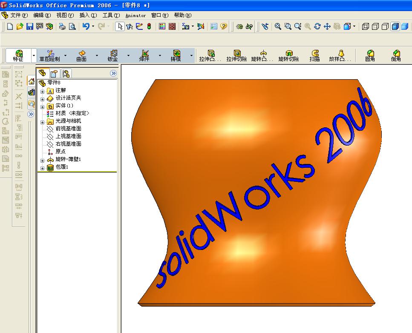Image resolution: width=412 pixels, height=333 pixels.
Task: Select Zoom to Area tool
Action: (288, 26)
